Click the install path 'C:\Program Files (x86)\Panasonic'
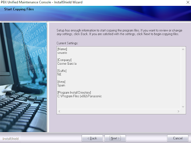Viewport: 191px width, 143px height. [80, 96]
